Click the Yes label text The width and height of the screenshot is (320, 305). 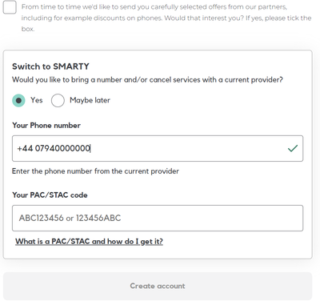[x=37, y=100]
